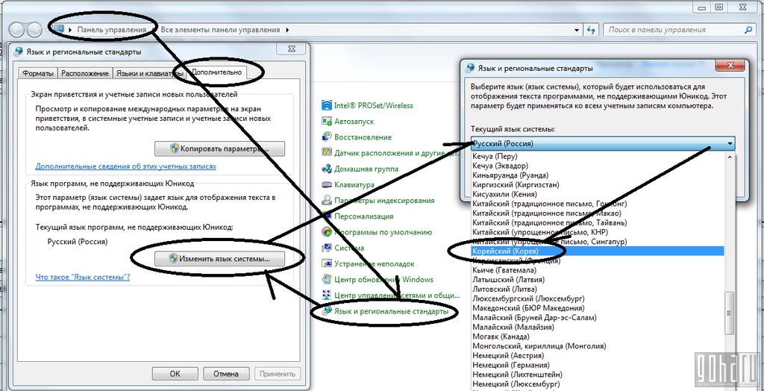Switch to the Расположение tab
The image size is (764, 391).
point(85,74)
